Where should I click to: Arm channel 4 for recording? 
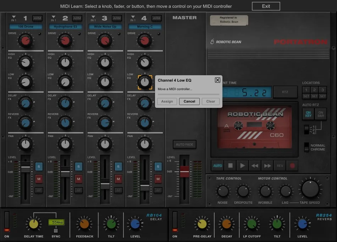coord(157,18)
